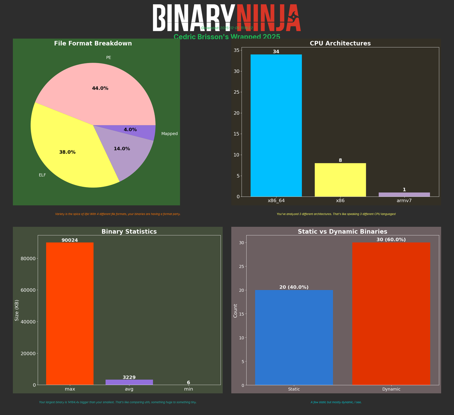The image size is (454, 415).
Task: Click the '34' value above x86_64
Action: point(276,52)
